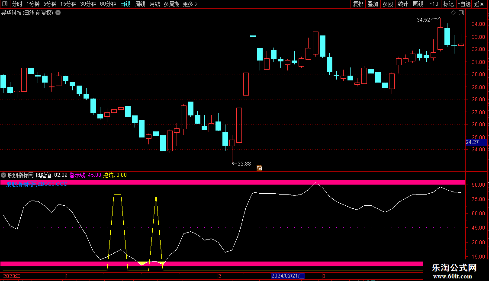Open the F10 company info
Viewport: 489px width, 281px height.
tap(434, 4)
